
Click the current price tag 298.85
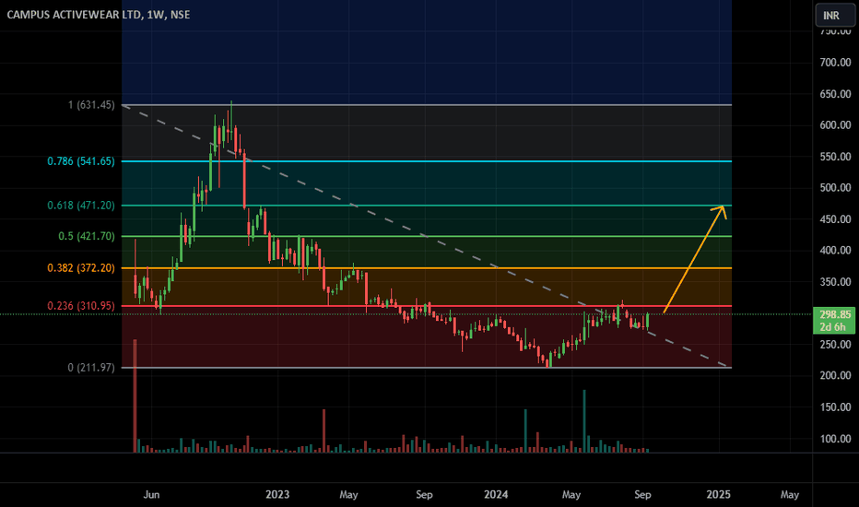(835, 314)
